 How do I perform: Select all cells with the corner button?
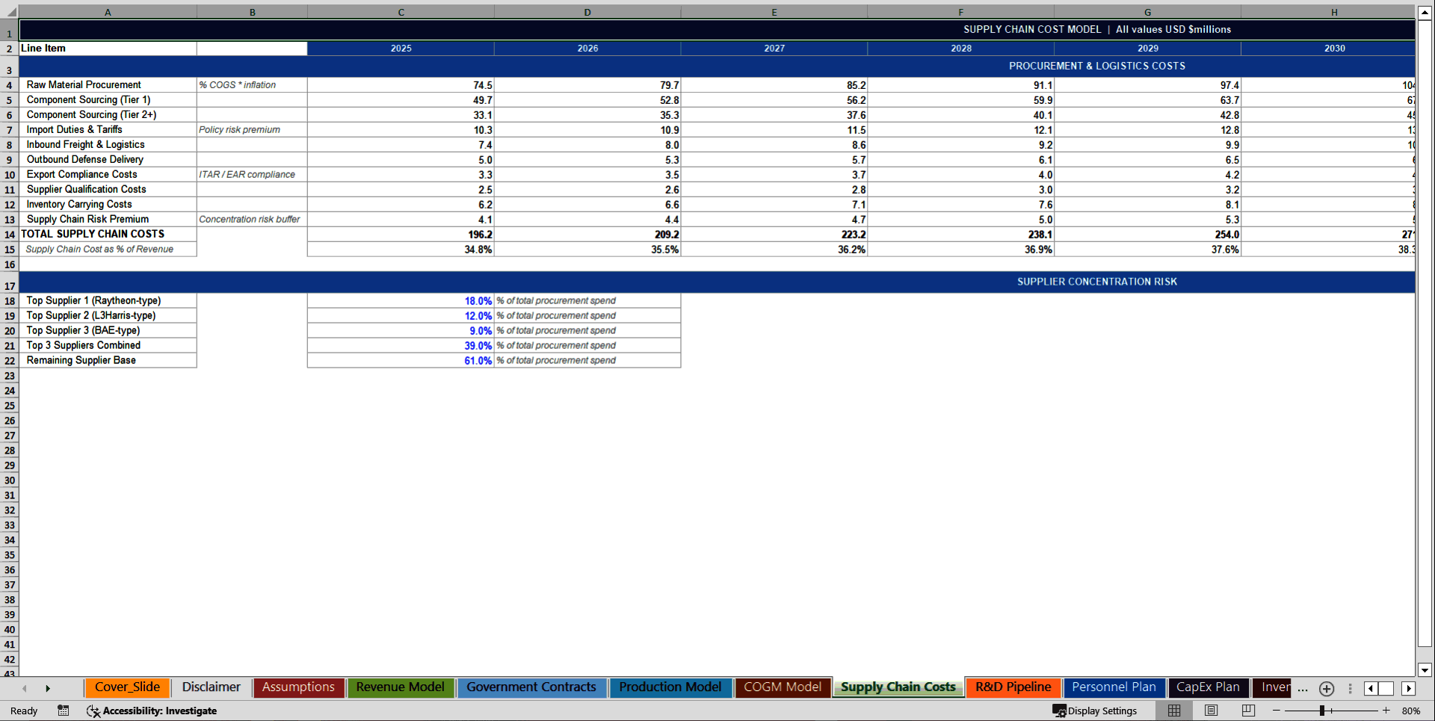(10, 12)
